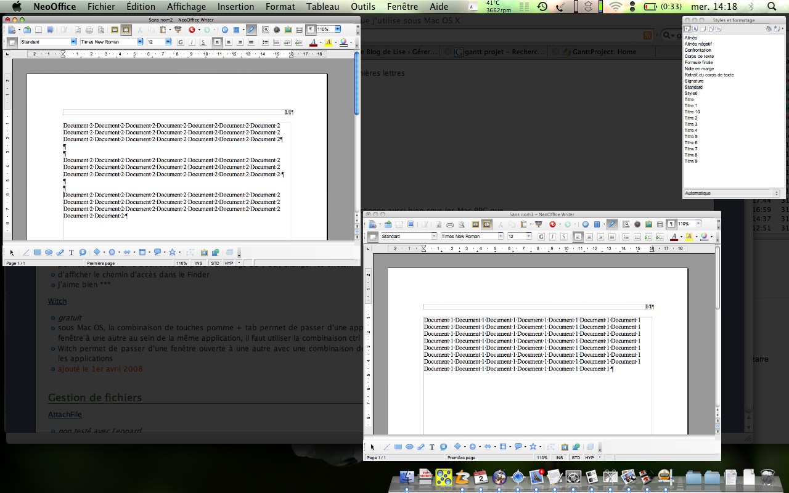Select the Rectangle drawing tool in Sans nom2 window
The image size is (789, 493).
pyautogui.click(x=37, y=252)
